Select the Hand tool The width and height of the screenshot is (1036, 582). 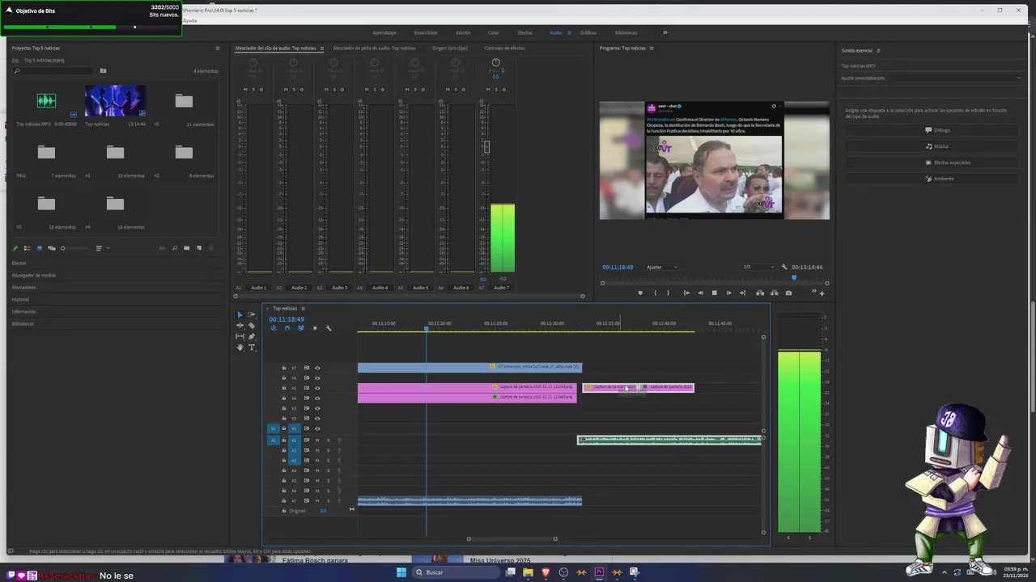point(240,348)
